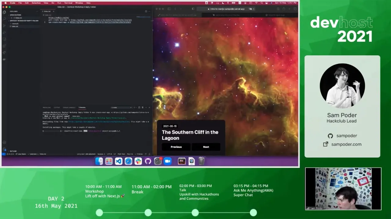
Task: Open the terminal shell selector dropdown
Action: click(x=122, y=107)
